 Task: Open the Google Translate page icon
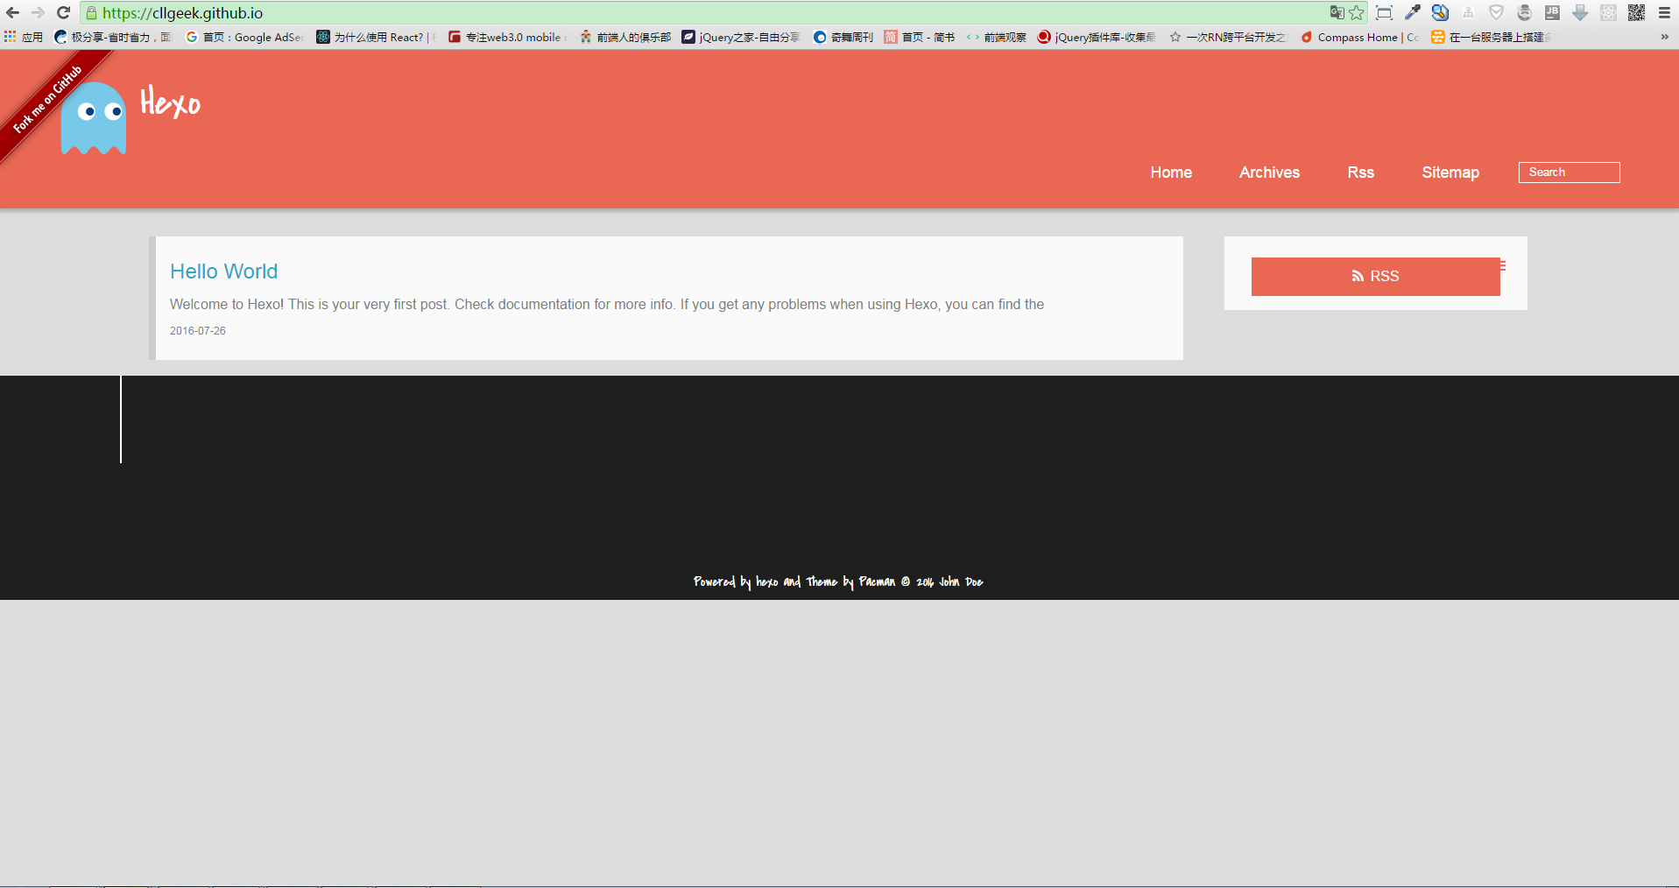click(x=1337, y=13)
